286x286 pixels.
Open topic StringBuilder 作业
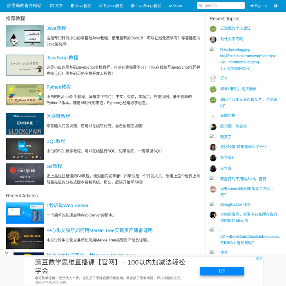(235, 205)
